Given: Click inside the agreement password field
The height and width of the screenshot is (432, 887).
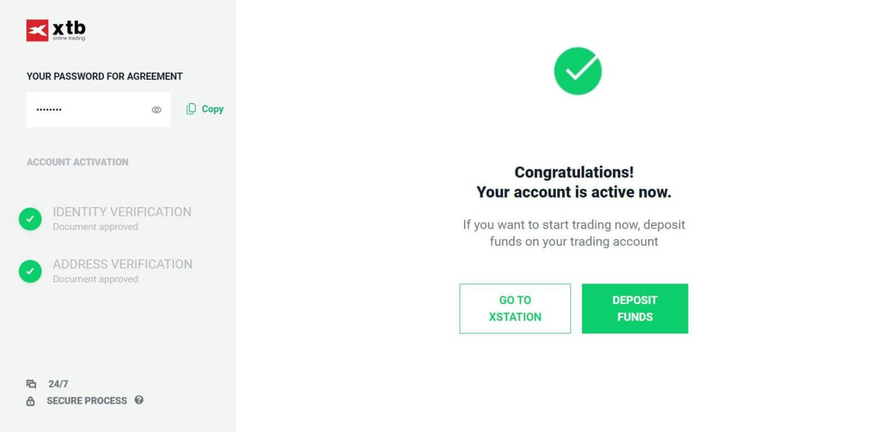Looking at the screenshot, I should (83, 109).
